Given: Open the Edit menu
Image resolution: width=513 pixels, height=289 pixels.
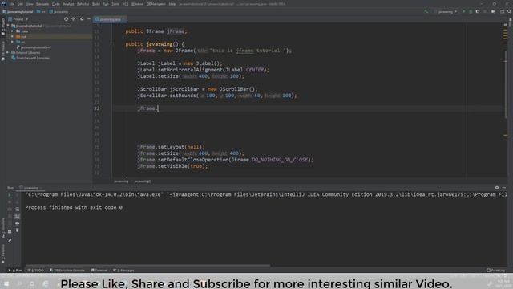Looking at the screenshot, I should [20, 4].
